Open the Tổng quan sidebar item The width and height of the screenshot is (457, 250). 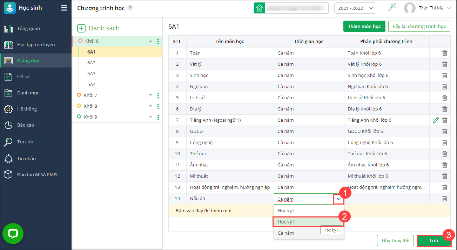tap(36, 28)
